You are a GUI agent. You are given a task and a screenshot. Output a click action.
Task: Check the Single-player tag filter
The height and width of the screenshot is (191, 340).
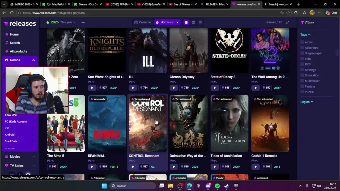[x=302, y=53]
